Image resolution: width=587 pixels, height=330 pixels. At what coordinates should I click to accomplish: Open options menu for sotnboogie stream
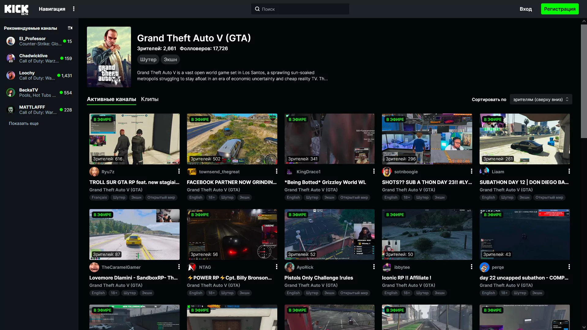coord(472,171)
